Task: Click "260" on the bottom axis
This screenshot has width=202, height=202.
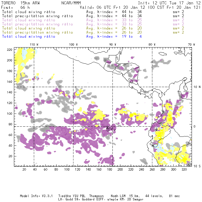Action: click(x=152, y=170)
